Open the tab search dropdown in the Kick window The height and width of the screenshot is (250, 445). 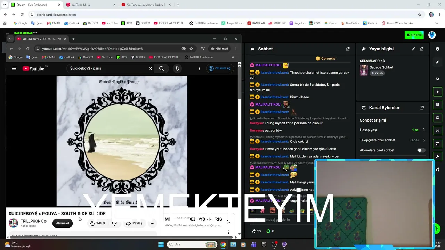[5, 5]
